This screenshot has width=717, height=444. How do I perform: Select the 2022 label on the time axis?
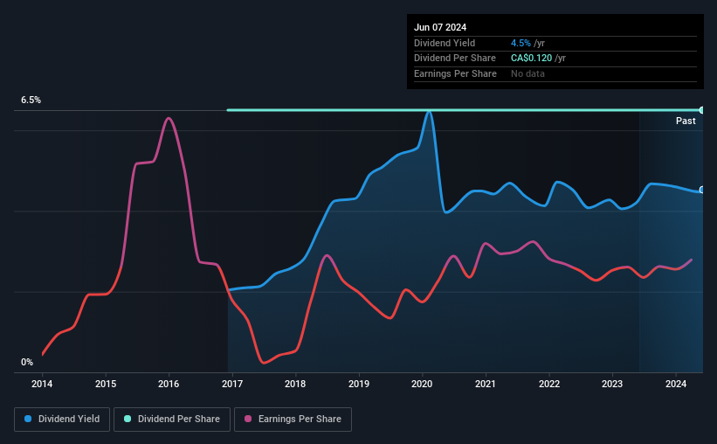pyautogui.click(x=549, y=384)
